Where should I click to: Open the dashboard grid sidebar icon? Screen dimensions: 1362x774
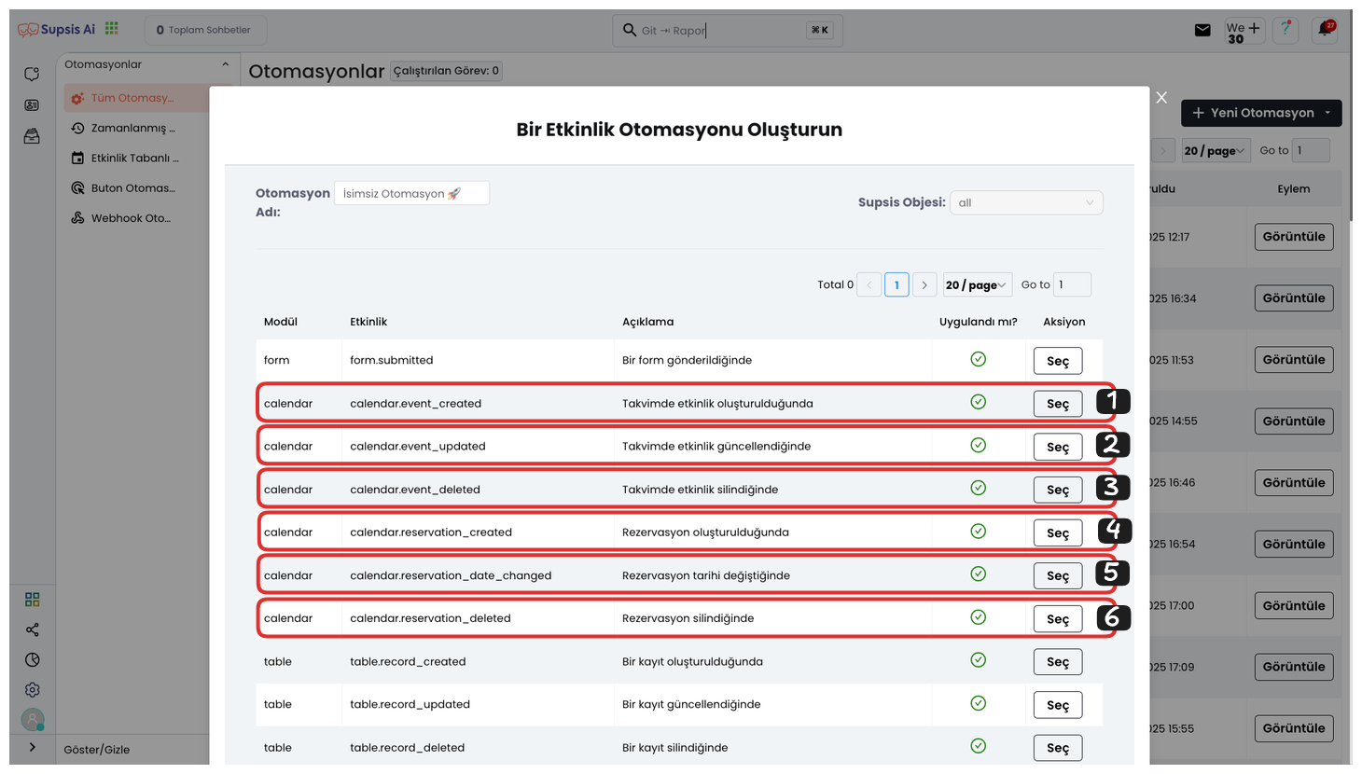coord(33,600)
